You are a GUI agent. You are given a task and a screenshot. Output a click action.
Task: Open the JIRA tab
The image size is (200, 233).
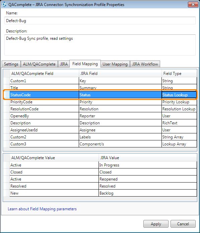tap(64, 64)
